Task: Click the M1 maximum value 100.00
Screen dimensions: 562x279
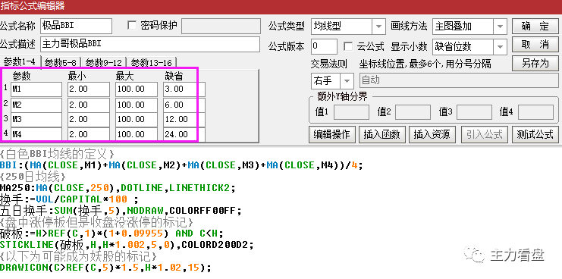Action: pos(137,89)
